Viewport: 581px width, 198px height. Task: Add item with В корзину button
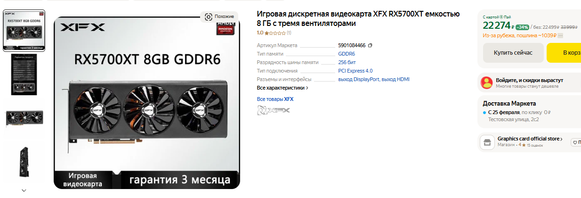564,53
